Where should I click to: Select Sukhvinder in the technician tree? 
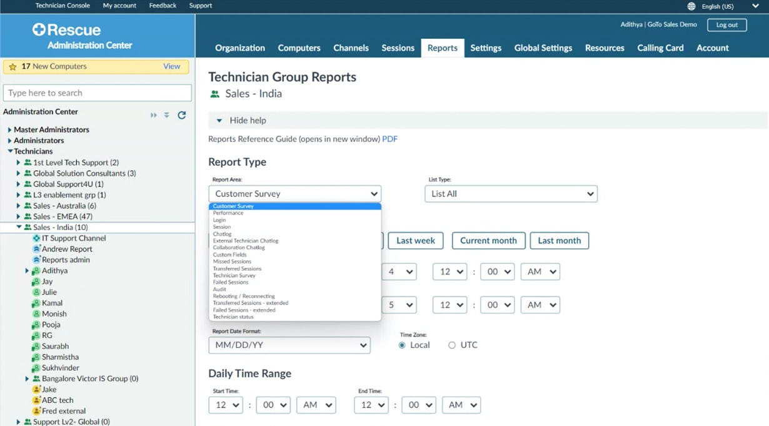point(61,368)
